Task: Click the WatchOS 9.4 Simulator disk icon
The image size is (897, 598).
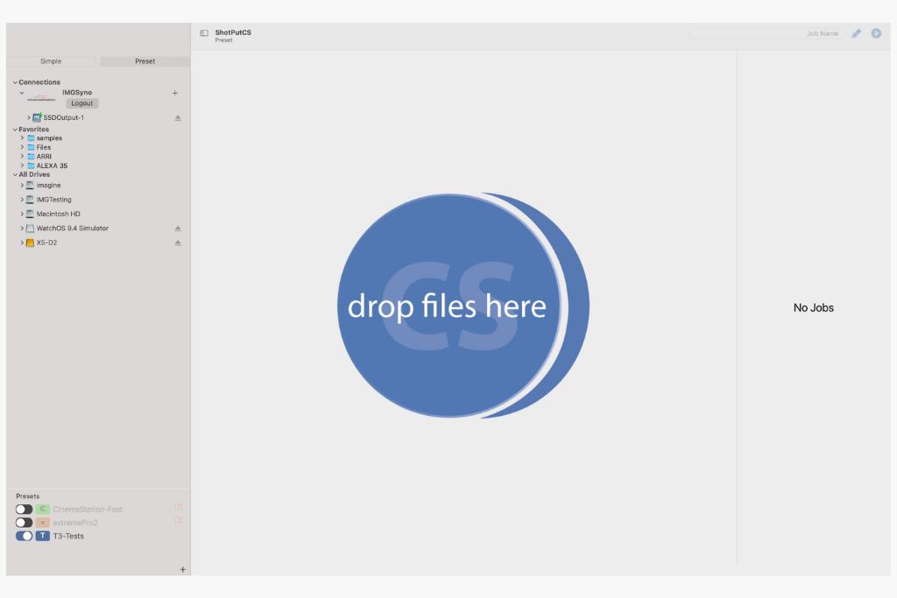Action: pos(30,229)
